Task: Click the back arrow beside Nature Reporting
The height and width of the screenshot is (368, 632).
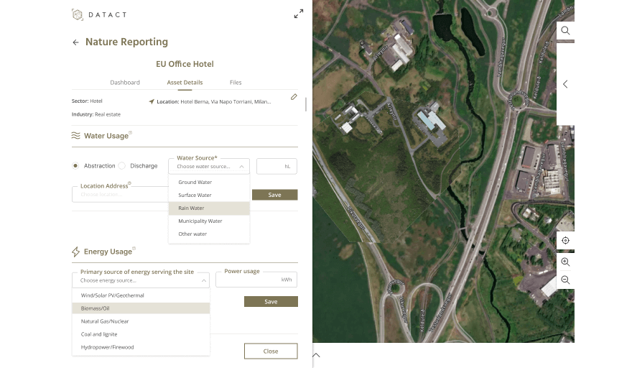Action: pyautogui.click(x=75, y=42)
